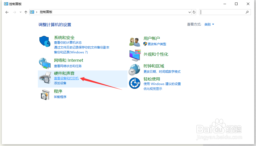Open 备份和还原(Windows 7) link

click(71, 52)
